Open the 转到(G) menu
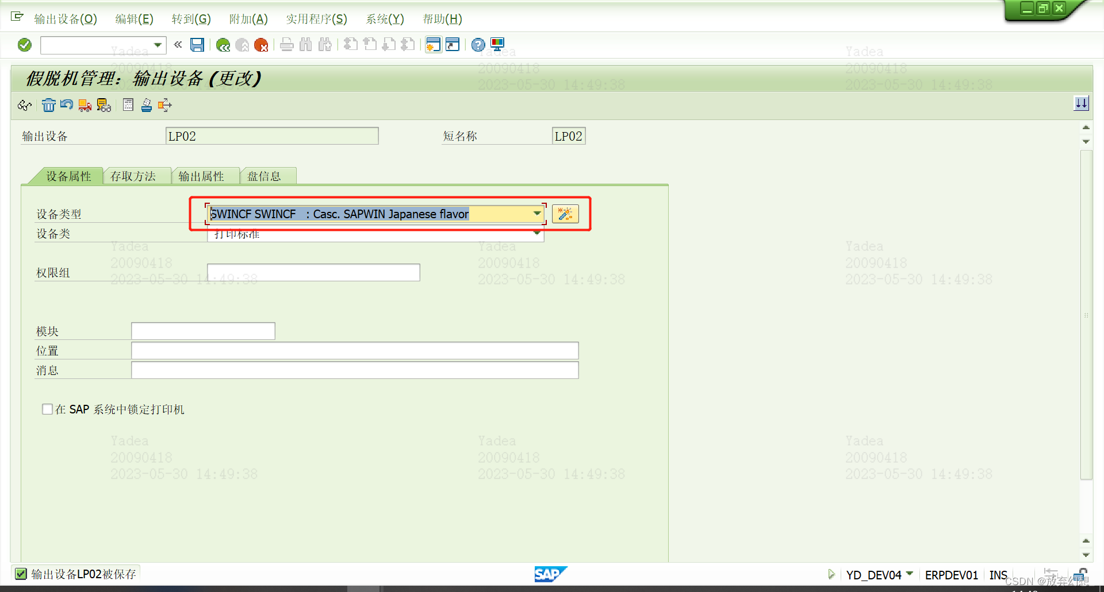Screen dimensions: 1104x592 pyautogui.click(x=191, y=19)
